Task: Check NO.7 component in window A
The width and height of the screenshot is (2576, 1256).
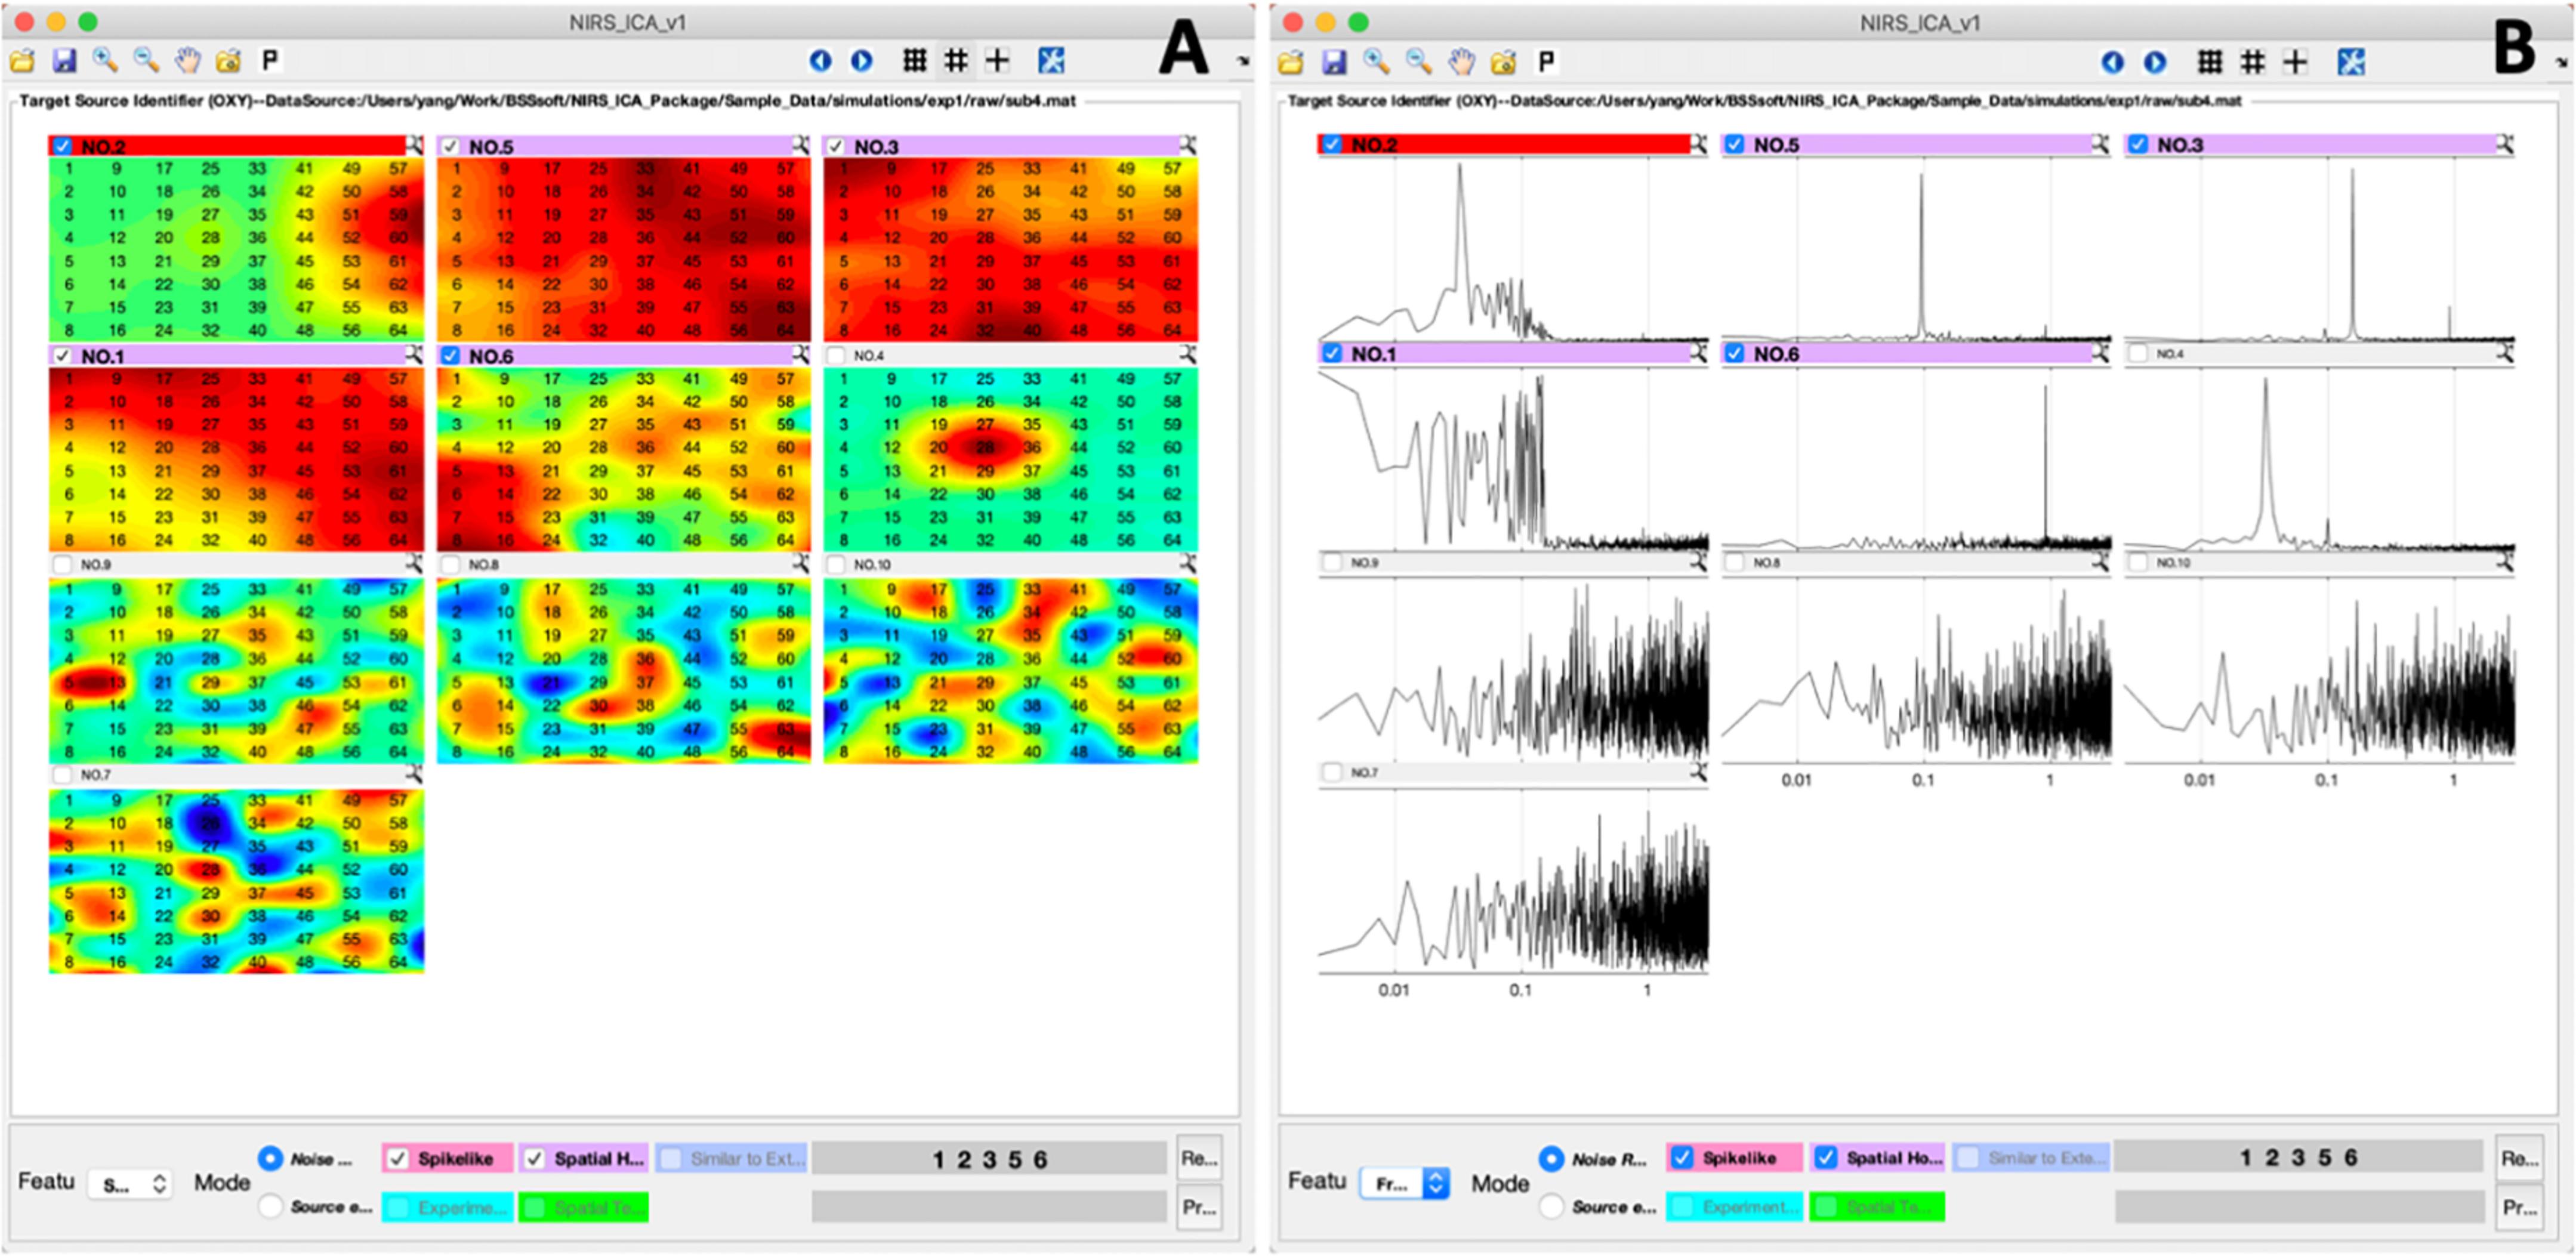Action: click(x=63, y=775)
